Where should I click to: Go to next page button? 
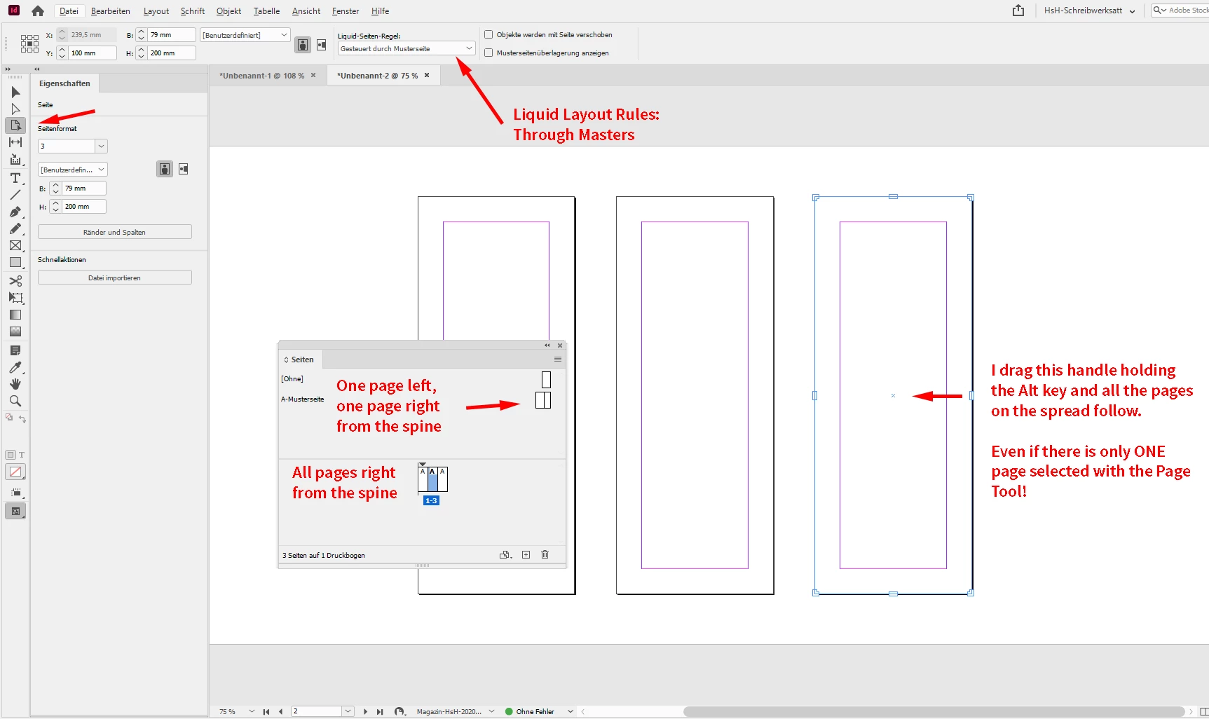tap(365, 711)
